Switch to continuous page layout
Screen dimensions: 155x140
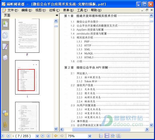click(x=107, y=136)
